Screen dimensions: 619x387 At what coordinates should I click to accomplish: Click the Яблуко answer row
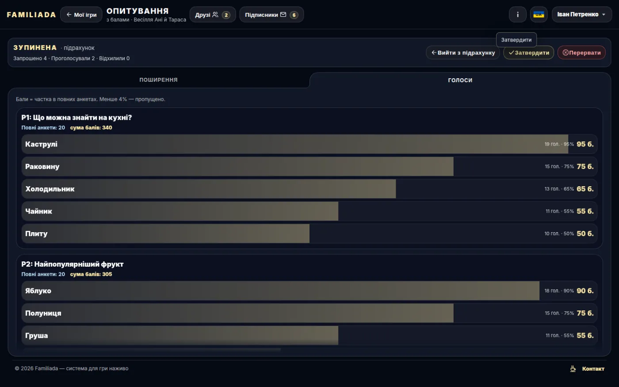[309, 291]
